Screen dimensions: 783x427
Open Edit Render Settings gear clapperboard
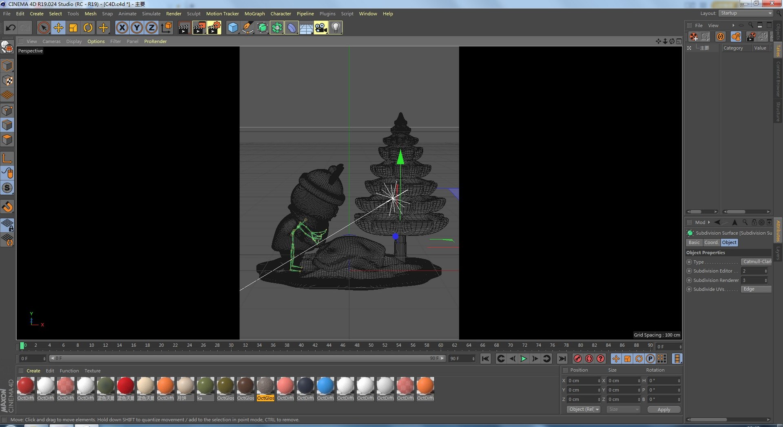214,28
